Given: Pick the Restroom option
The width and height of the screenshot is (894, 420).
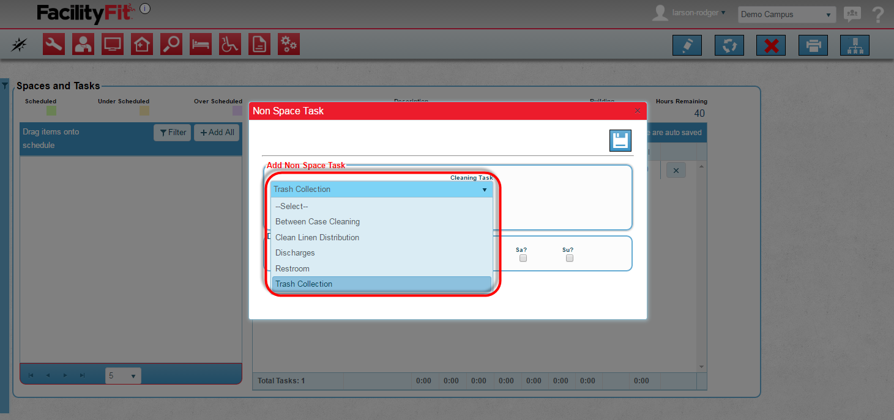Looking at the screenshot, I should (292, 268).
